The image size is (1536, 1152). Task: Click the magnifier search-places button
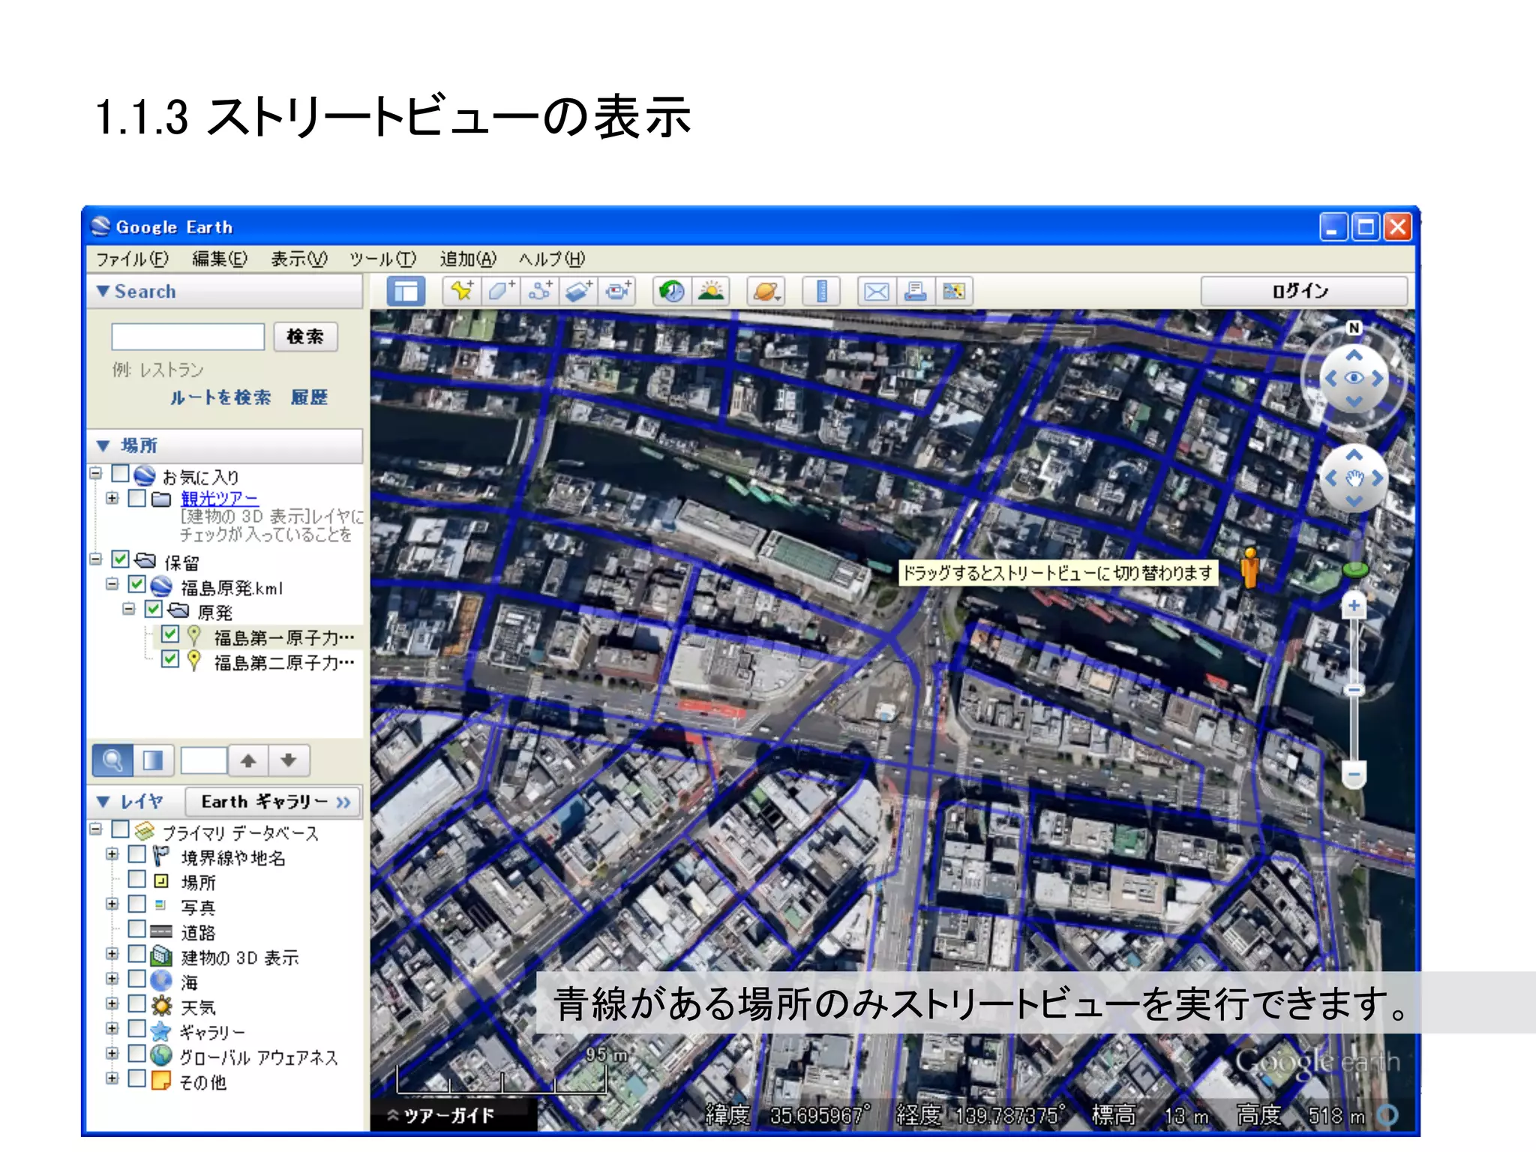[112, 760]
